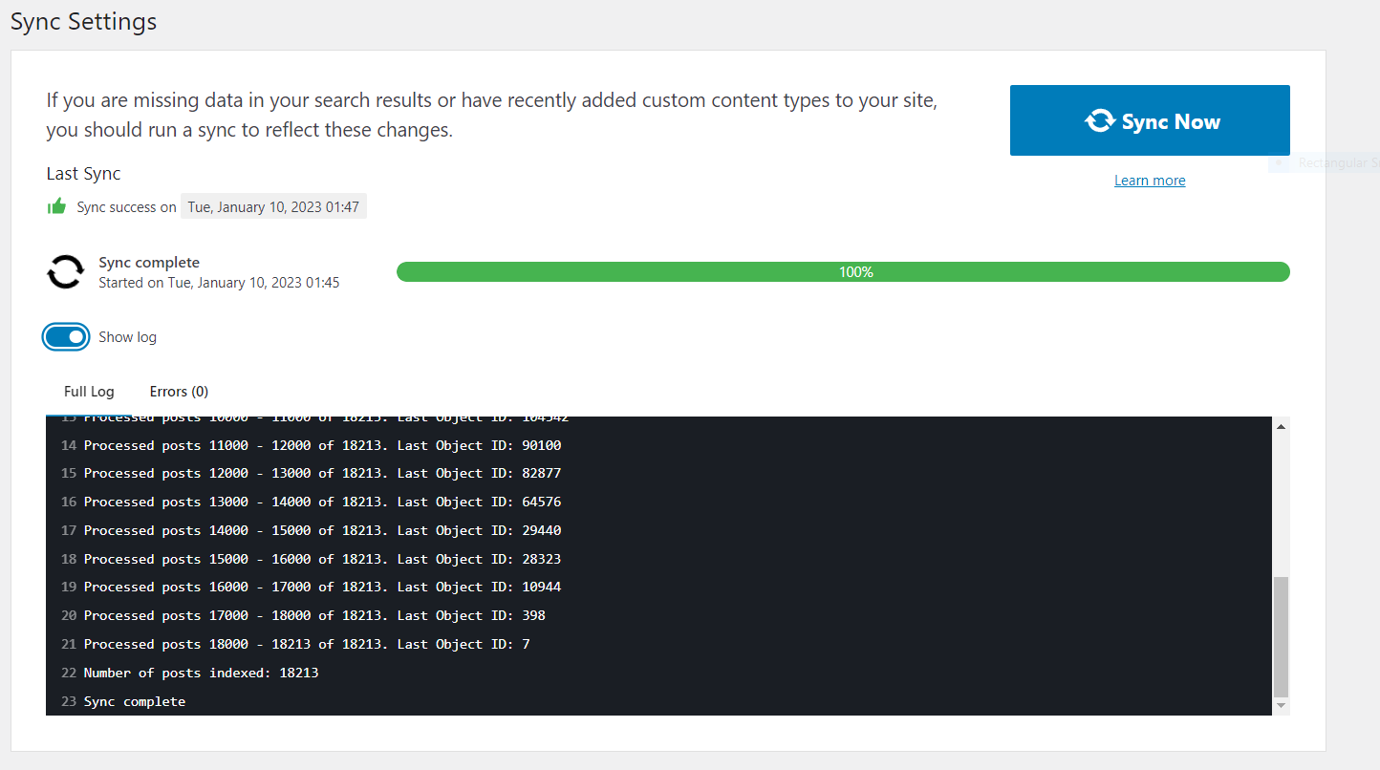Click the green thumbs-up sync success icon

coord(56,205)
